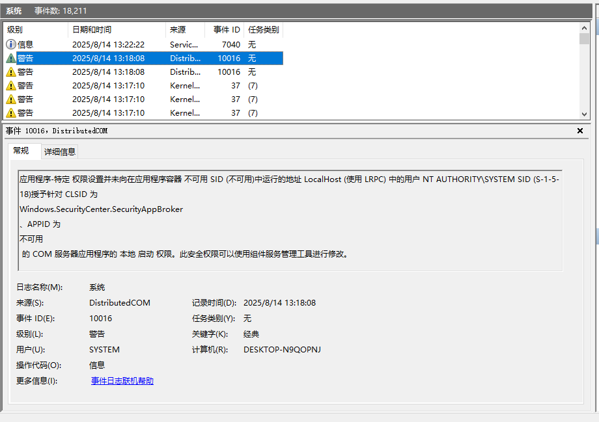Click the user value SYSTEM

coord(104,350)
